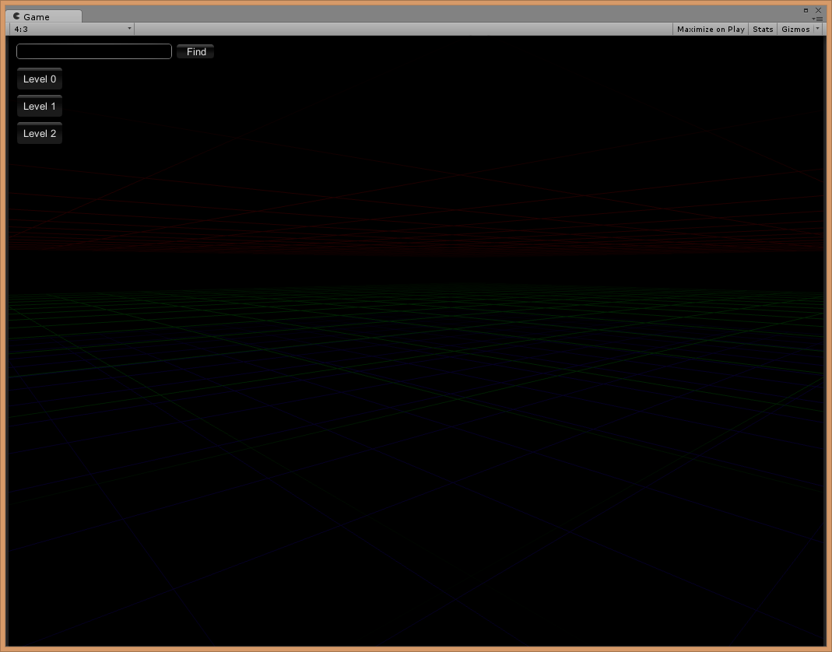
Task: Click the small arrow beside 4:3
Action: (129, 29)
